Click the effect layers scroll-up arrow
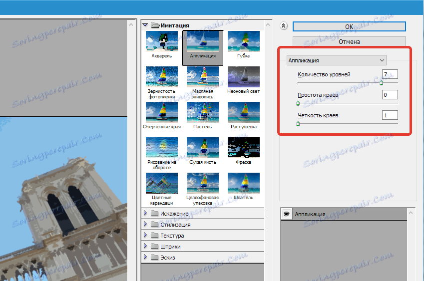Screen dimensions: 424x281 pos(411,213)
